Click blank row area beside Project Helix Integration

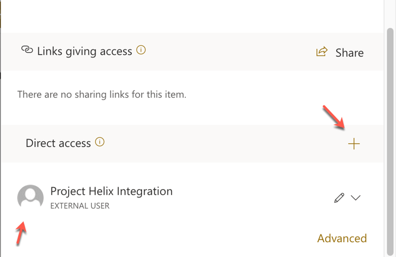[x=253, y=197]
